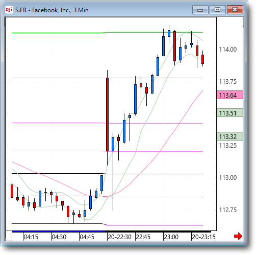Click the green horizontal line at top

(107, 33)
